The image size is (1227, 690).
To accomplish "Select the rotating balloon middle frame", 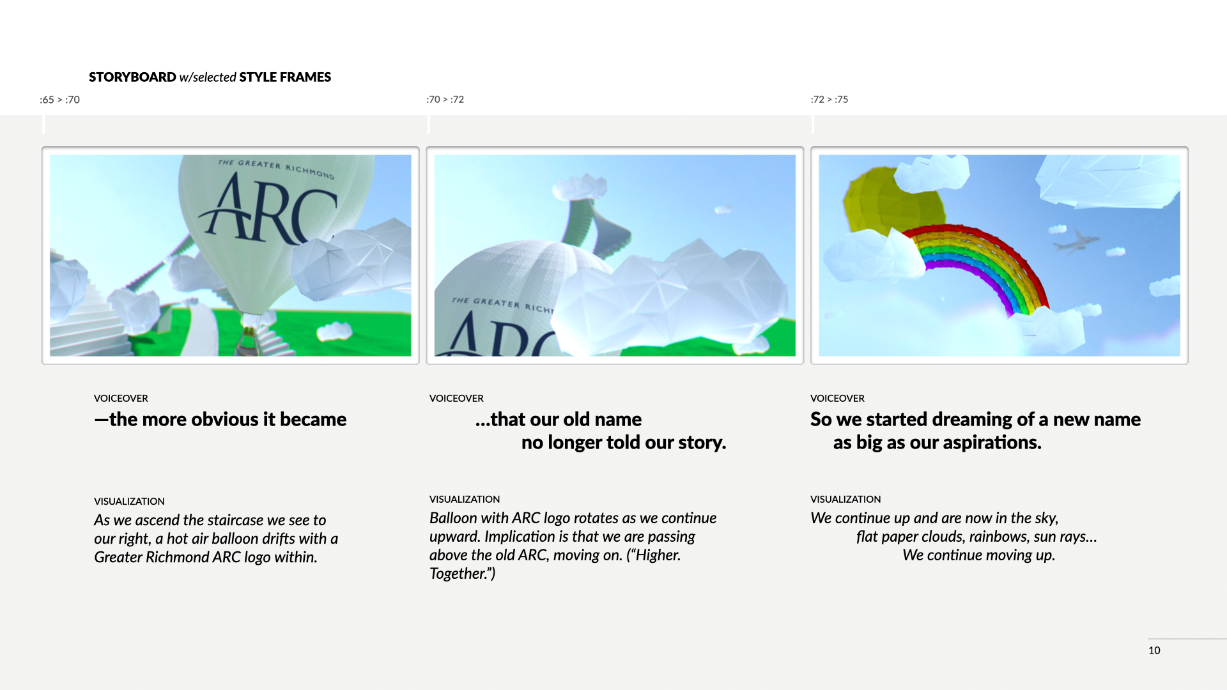I will [x=615, y=256].
